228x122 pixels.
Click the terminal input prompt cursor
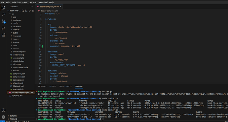pos(103,119)
